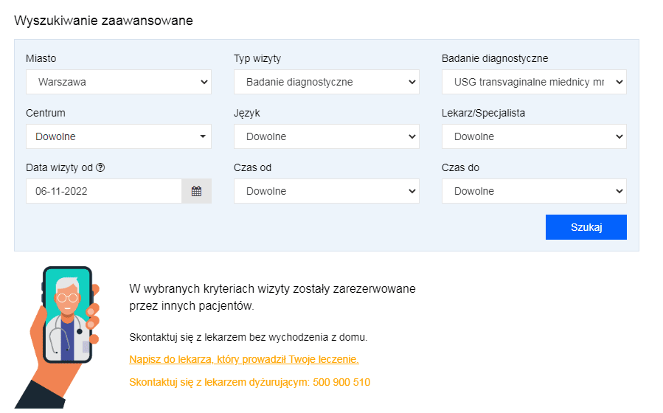Click the help icon beside Data wizyty od
Image resolution: width=663 pixels, height=413 pixels.
click(x=100, y=167)
